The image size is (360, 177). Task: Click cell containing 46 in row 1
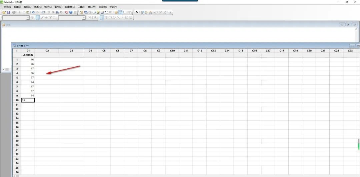pos(28,60)
